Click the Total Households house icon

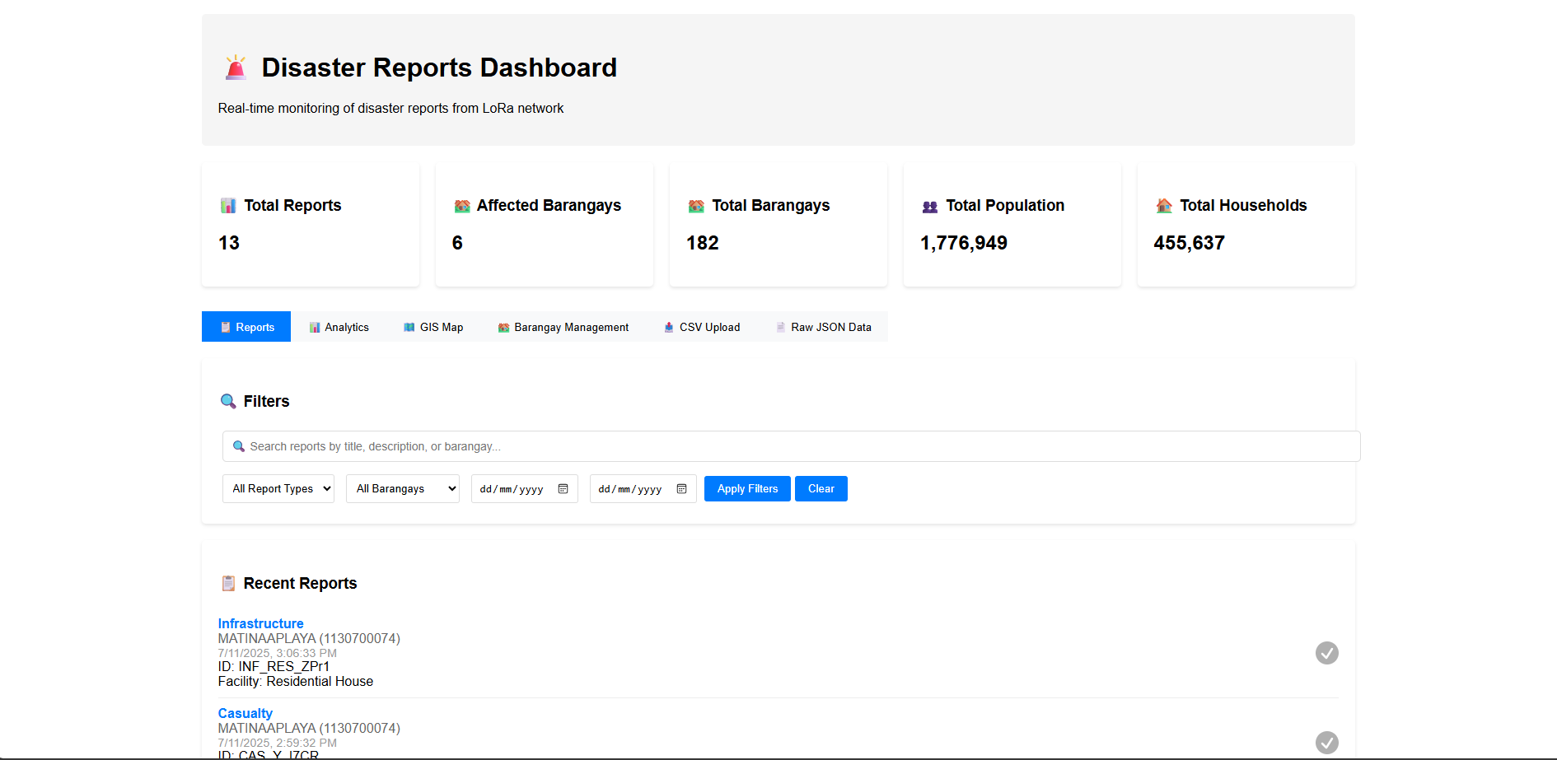pos(1164,206)
